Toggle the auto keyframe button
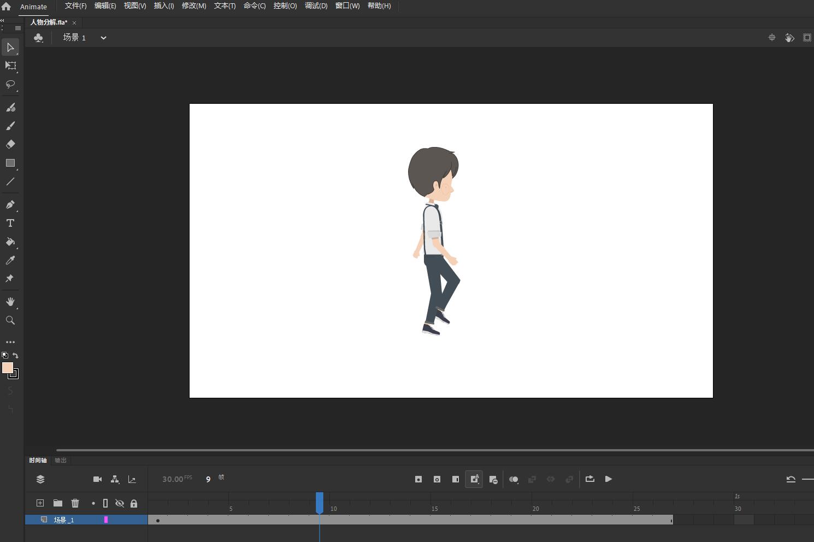Image resolution: width=814 pixels, height=542 pixels. pyautogui.click(x=474, y=479)
